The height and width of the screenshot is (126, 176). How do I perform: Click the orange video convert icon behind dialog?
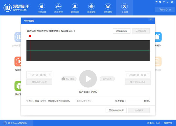(18, 61)
